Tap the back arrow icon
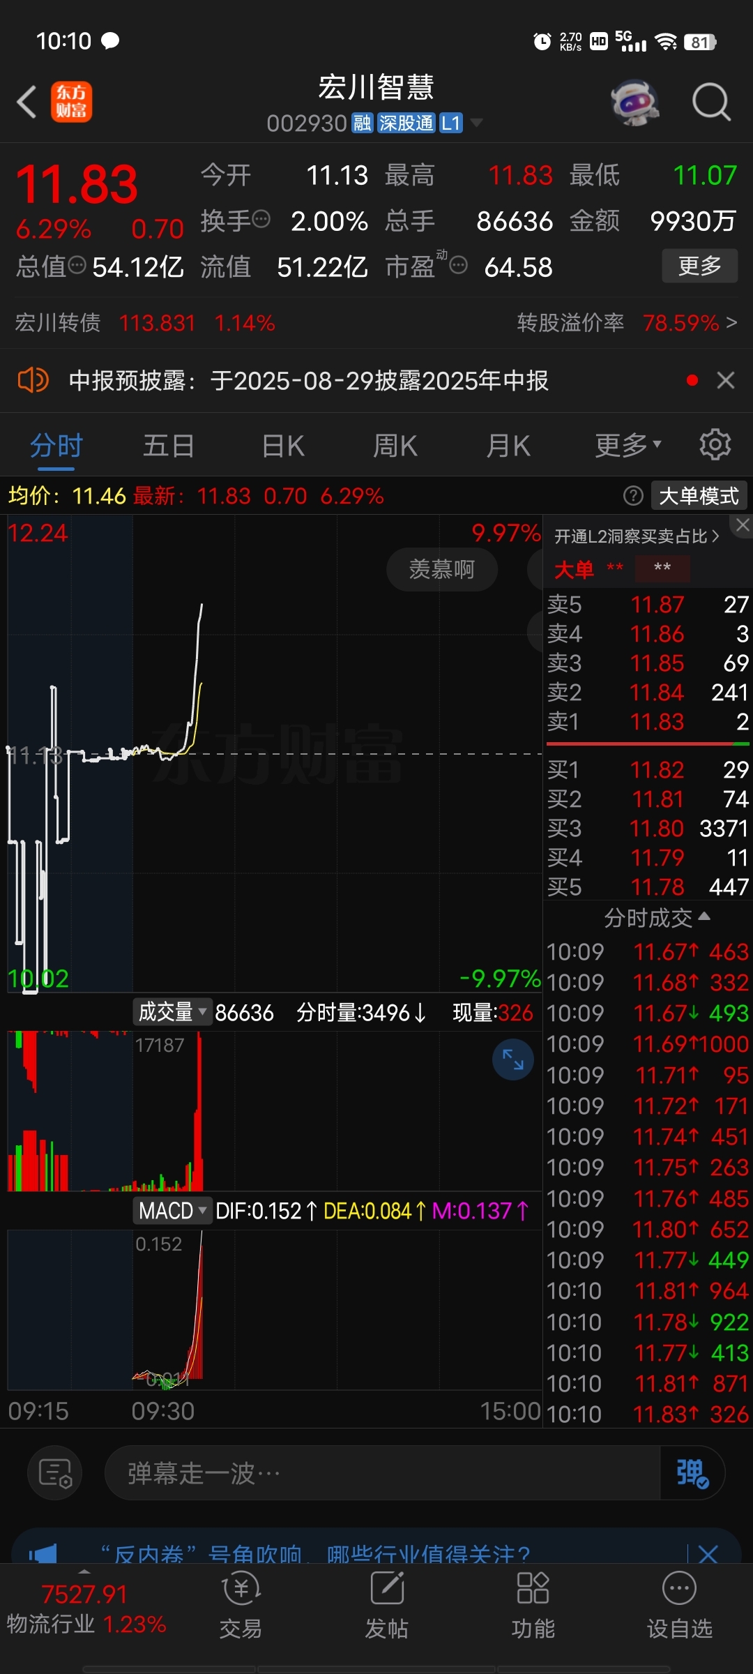This screenshot has height=1674, width=753. coord(26,102)
